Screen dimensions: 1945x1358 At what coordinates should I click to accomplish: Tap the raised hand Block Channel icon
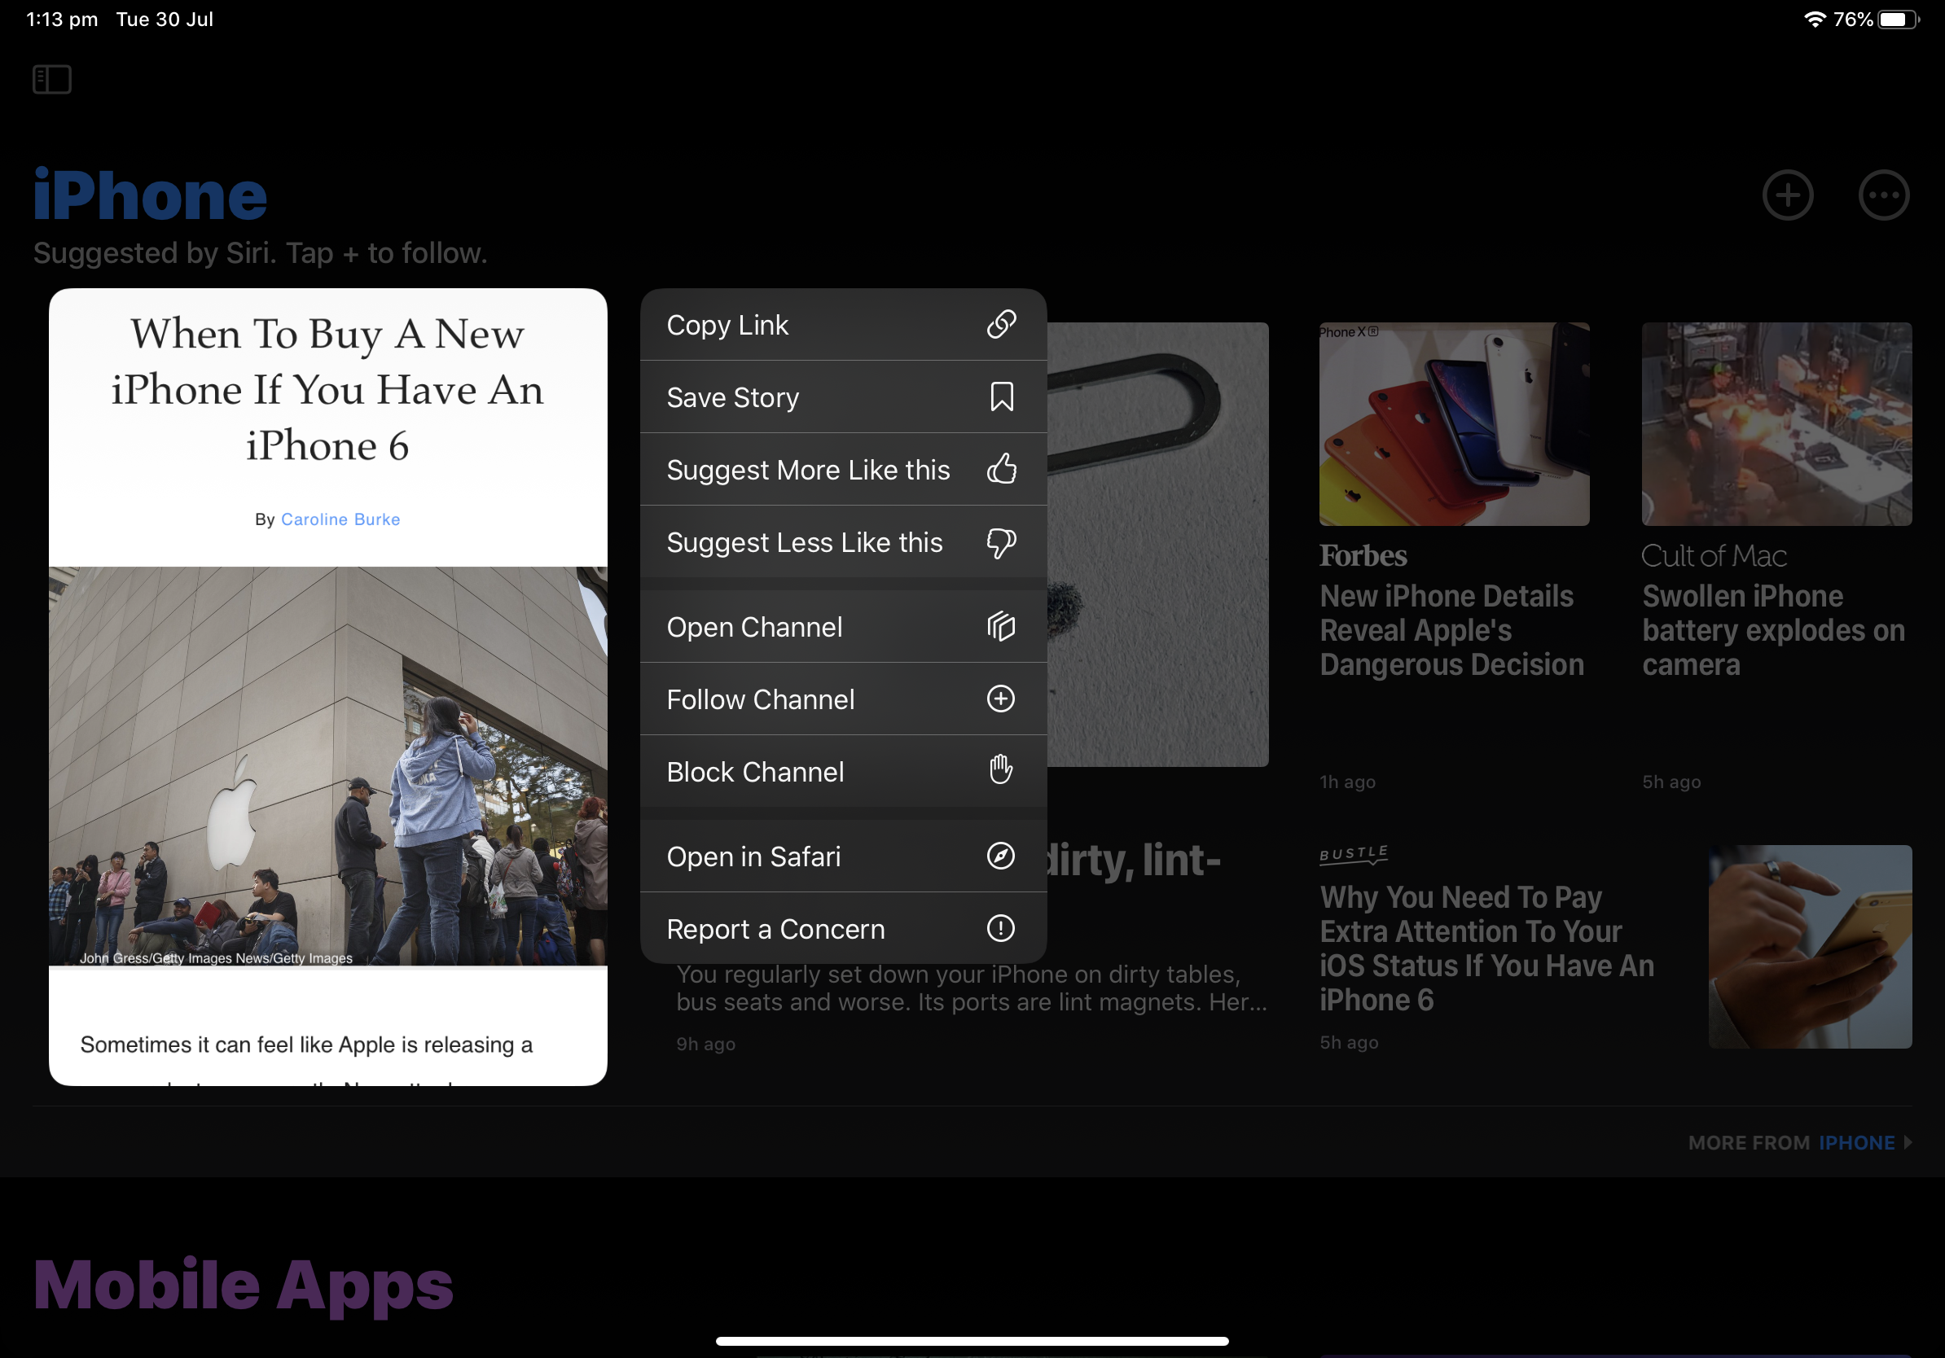[x=1000, y=769]
